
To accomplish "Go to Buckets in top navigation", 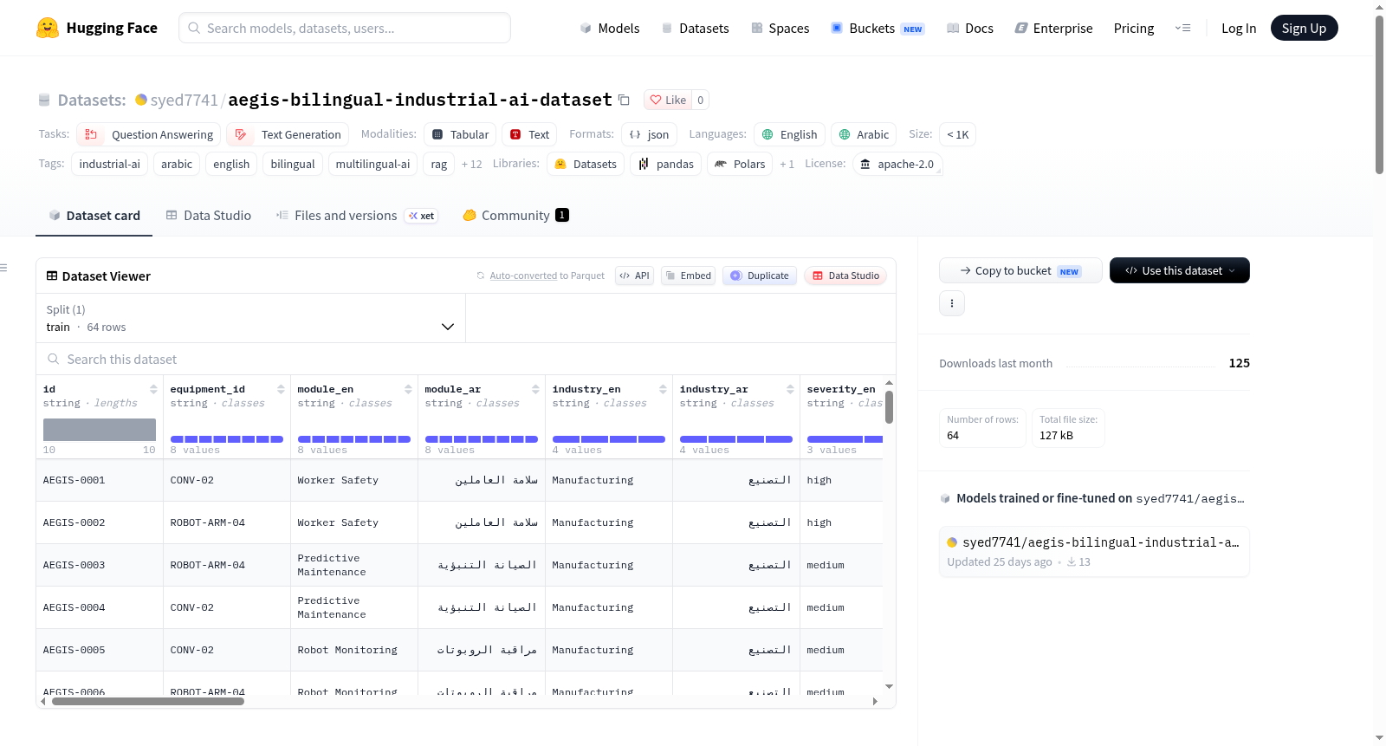I will [878, 28].
